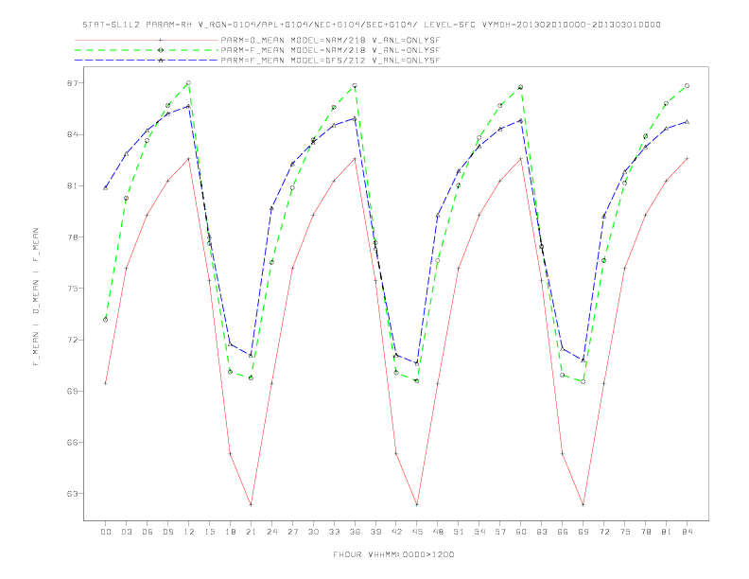This screenshot has width=749, height=579.
Task: Select legend entry PARM=F_MEAN MODEL=GFS/212
Action: click(x=330, y=61)
